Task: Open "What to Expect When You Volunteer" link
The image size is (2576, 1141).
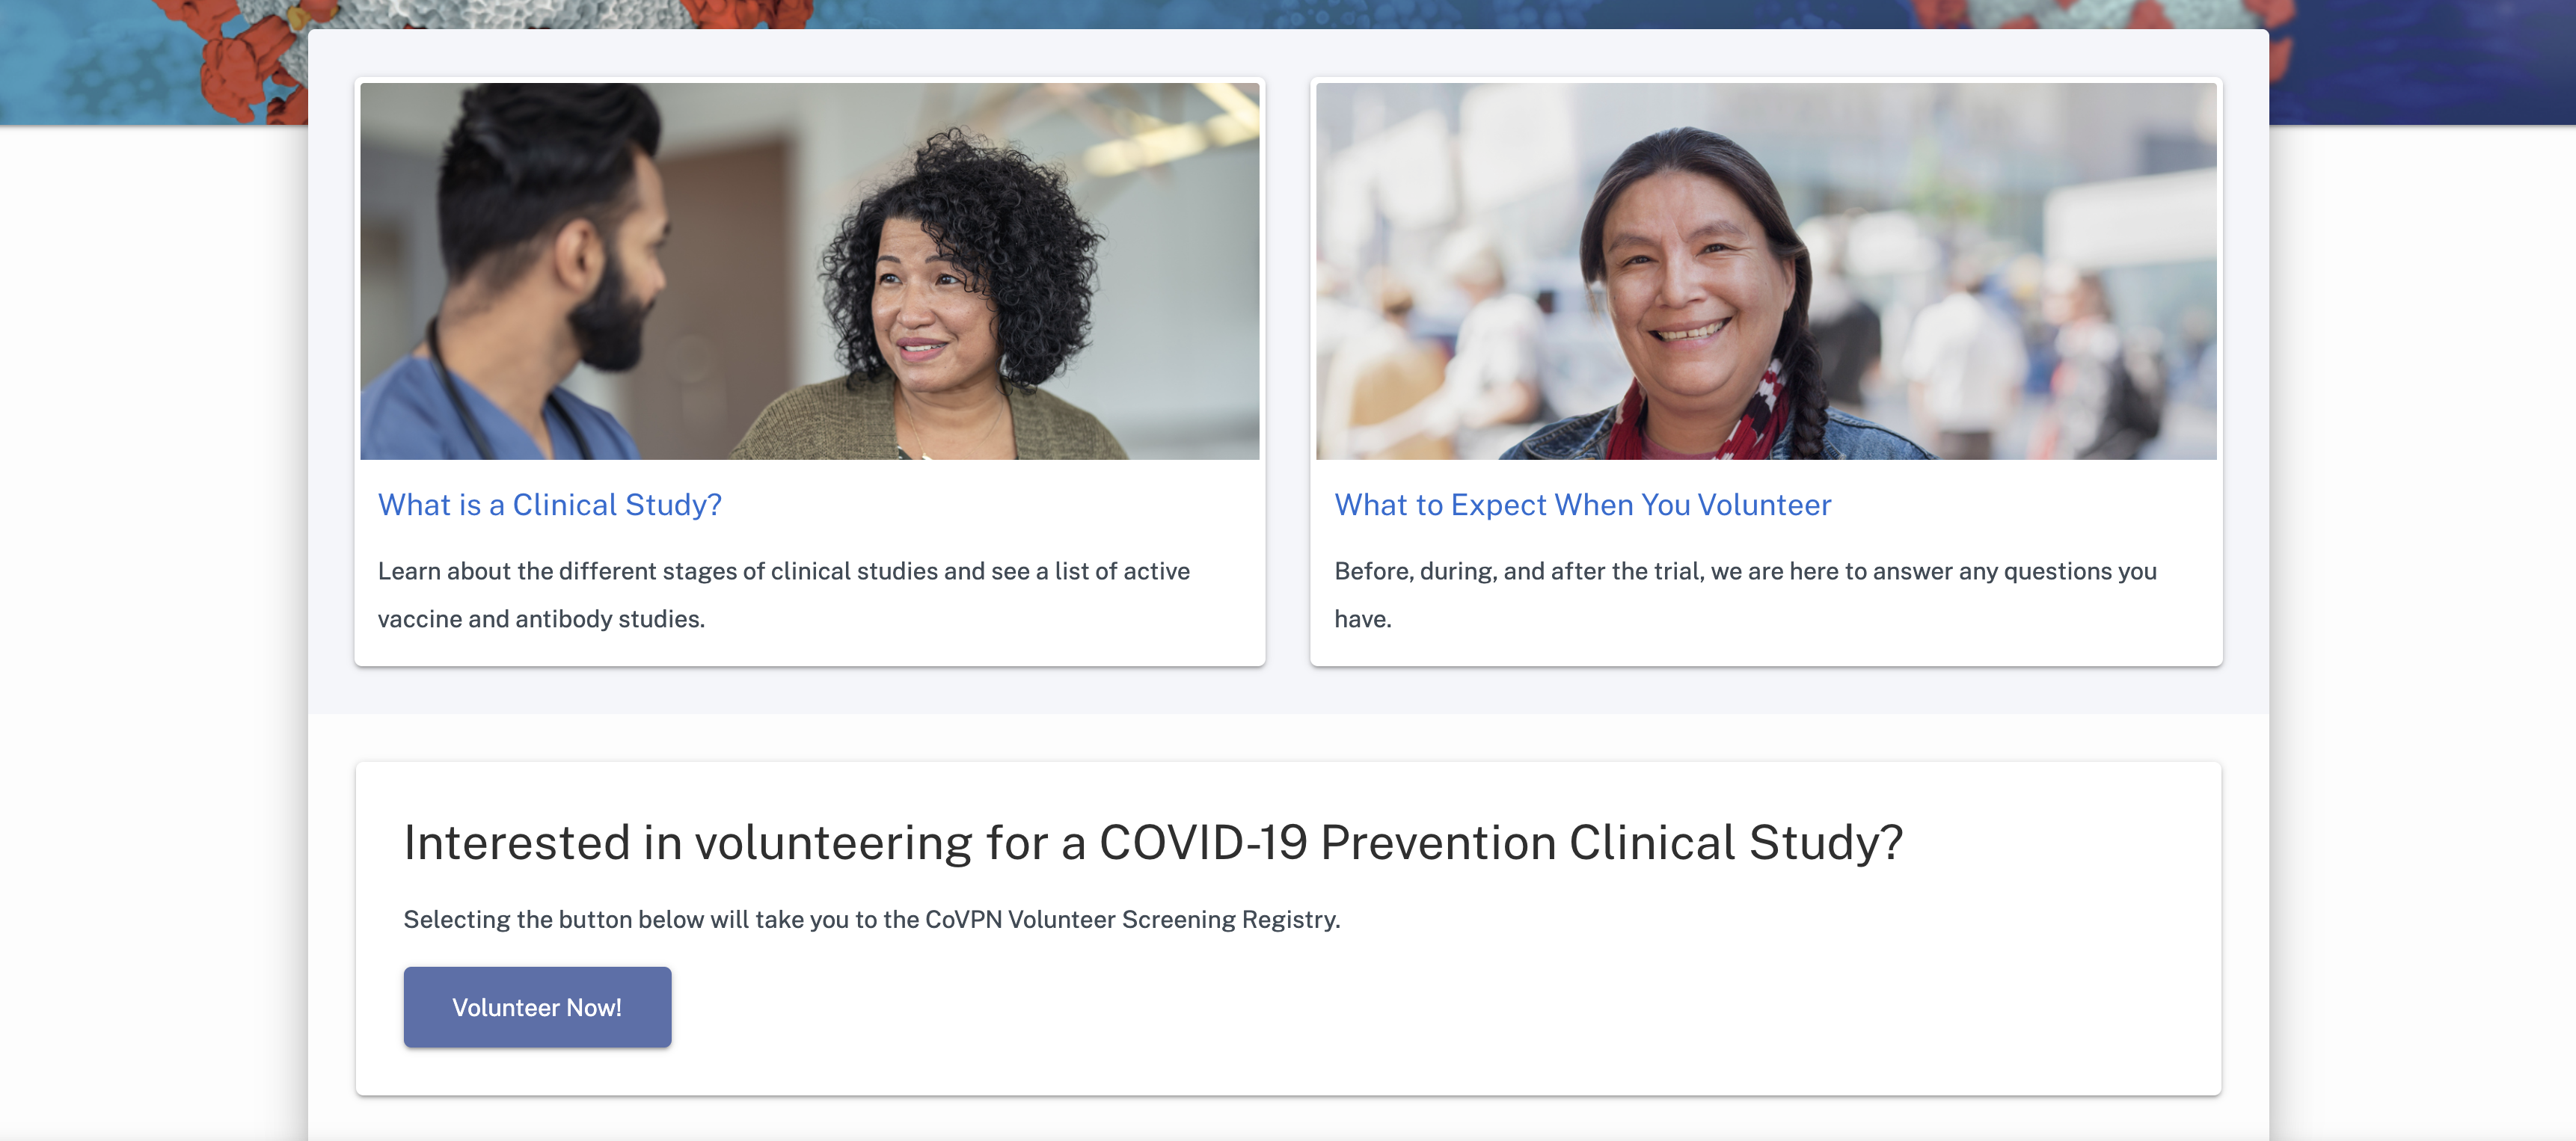Action: [1582, 505]
